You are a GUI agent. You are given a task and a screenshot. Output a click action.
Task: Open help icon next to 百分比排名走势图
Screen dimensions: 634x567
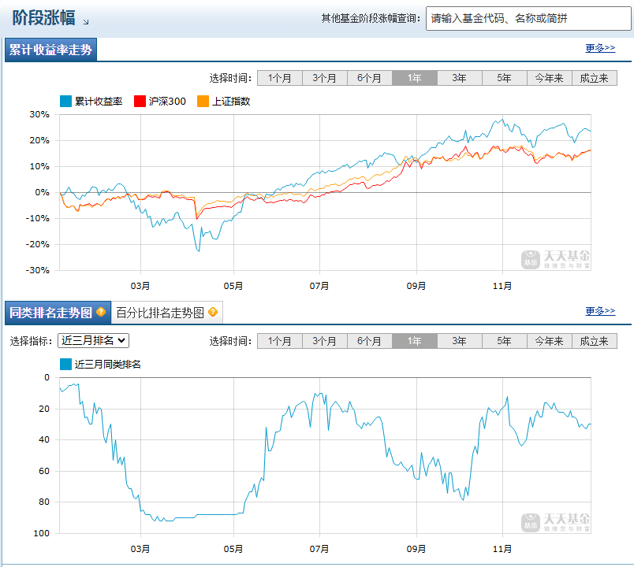pyautogui.click(x=213, y=312)
